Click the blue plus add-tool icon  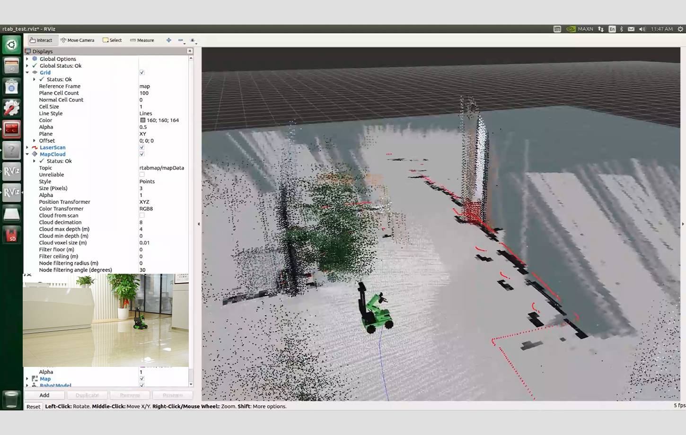[169, 40]
